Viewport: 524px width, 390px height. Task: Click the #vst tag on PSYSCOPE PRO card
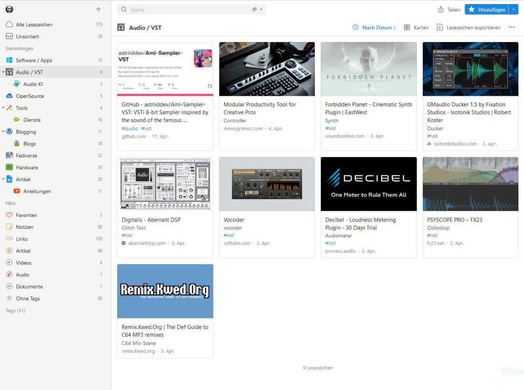(x=432, y=235)
